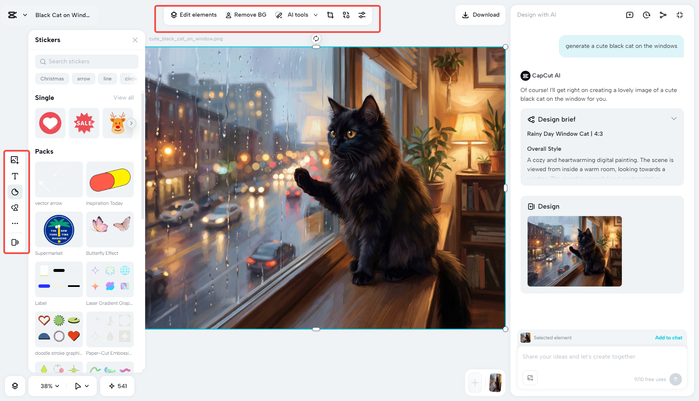Screen dimensions: 699x401
Task: Select the black cat canvas image
Action: (x=325, y=188)
